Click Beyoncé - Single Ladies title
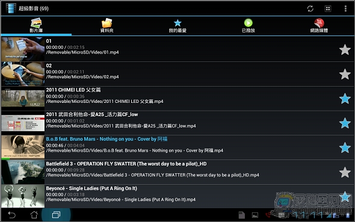 click(91, 188)
